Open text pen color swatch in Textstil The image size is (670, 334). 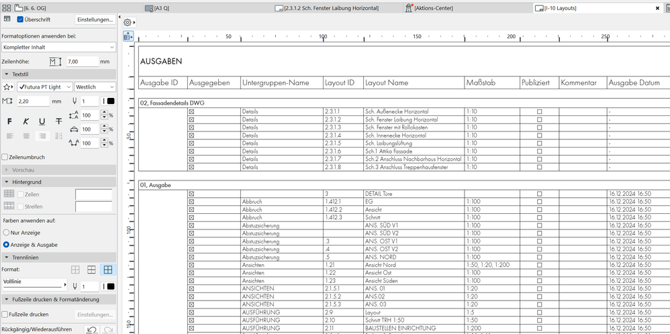point(108,101)
